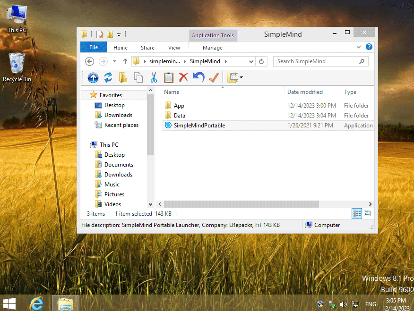Open the view settings dropdown arrow in the toolbar

click(x=241, y=77)
